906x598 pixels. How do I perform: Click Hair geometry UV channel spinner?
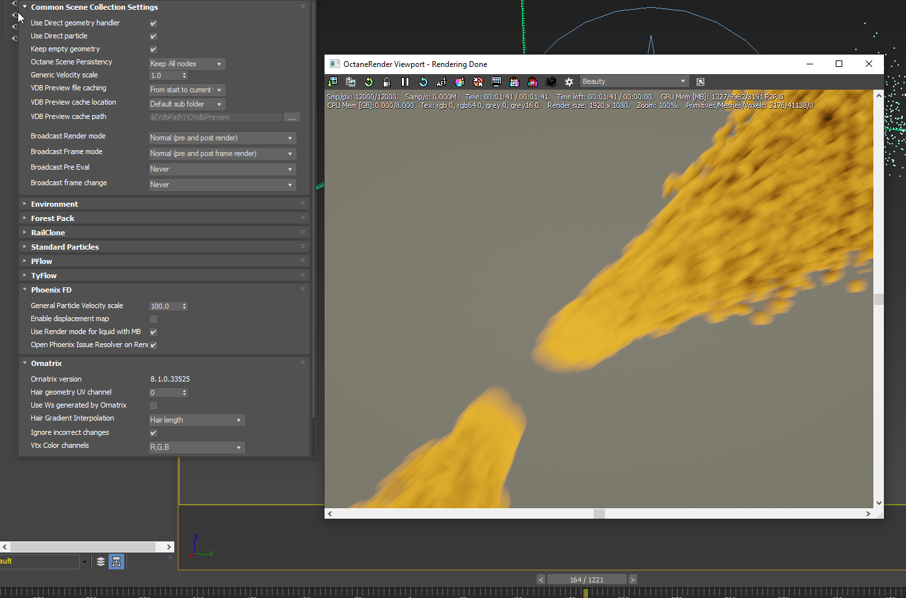click(185, 393)
